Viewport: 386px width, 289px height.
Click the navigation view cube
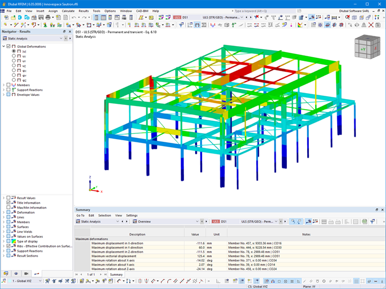[x=367, y=47]
